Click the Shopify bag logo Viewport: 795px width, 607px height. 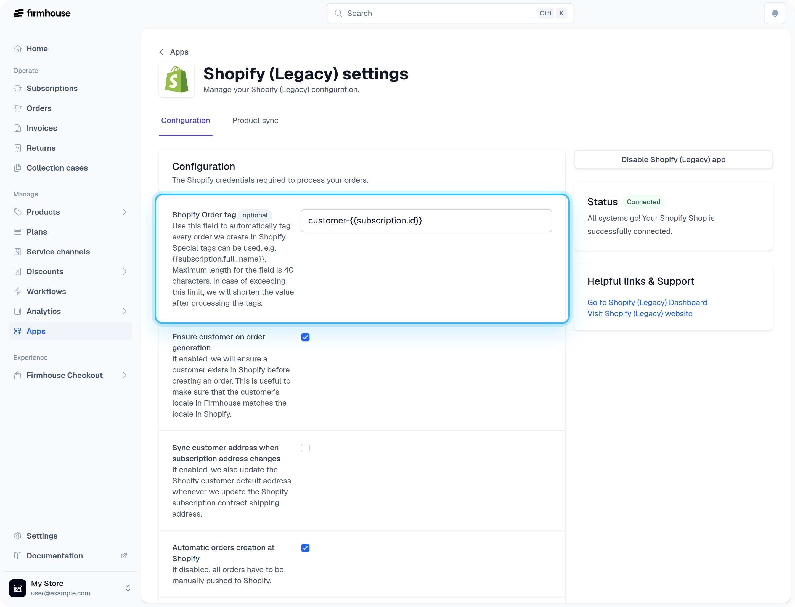tap(177, 79)
